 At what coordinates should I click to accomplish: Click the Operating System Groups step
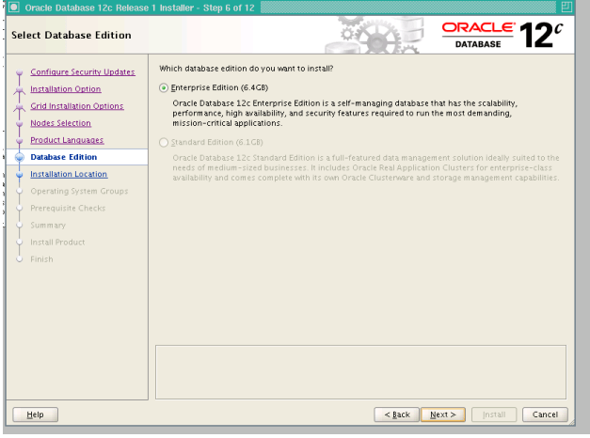[x=79, y=191]
